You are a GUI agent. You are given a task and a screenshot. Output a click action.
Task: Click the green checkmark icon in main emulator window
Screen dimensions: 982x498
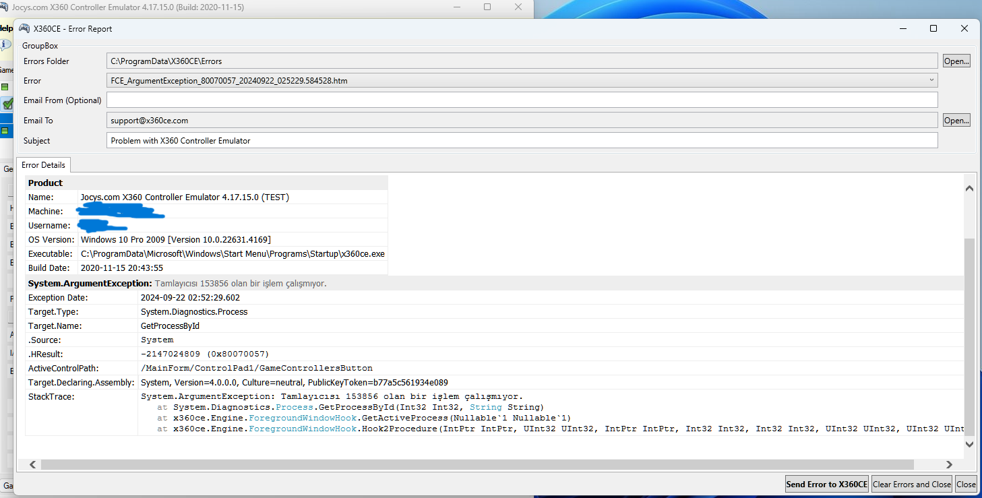click(8, 104)
